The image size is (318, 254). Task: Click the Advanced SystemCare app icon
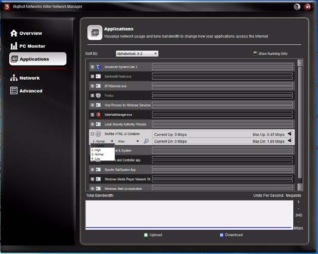tap(98, 67)
